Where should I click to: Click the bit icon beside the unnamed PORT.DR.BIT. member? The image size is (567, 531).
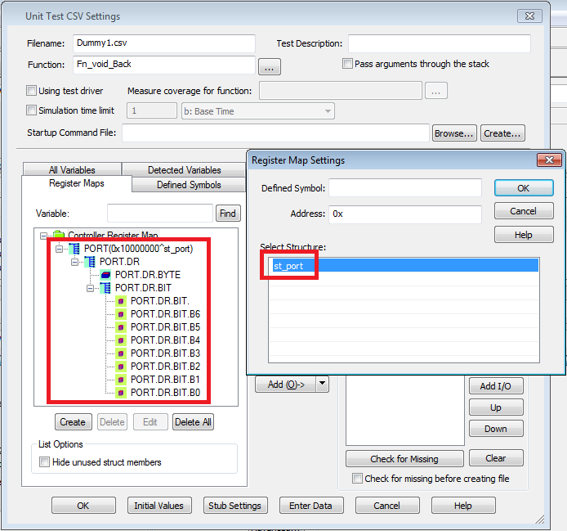click(121, 301)
